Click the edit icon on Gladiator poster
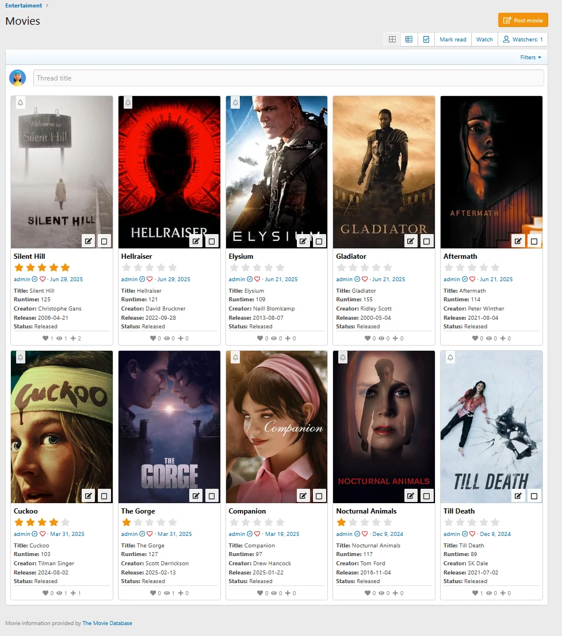562x636 pixels. coord(411,241)
